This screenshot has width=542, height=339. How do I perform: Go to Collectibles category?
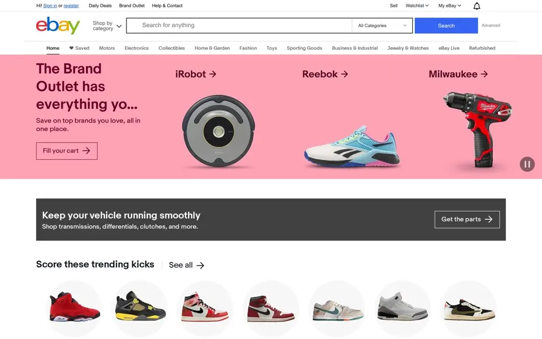[172, 48]
